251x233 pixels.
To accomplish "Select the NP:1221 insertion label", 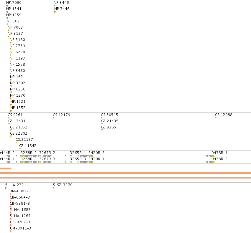I will [x=18, y=101].
